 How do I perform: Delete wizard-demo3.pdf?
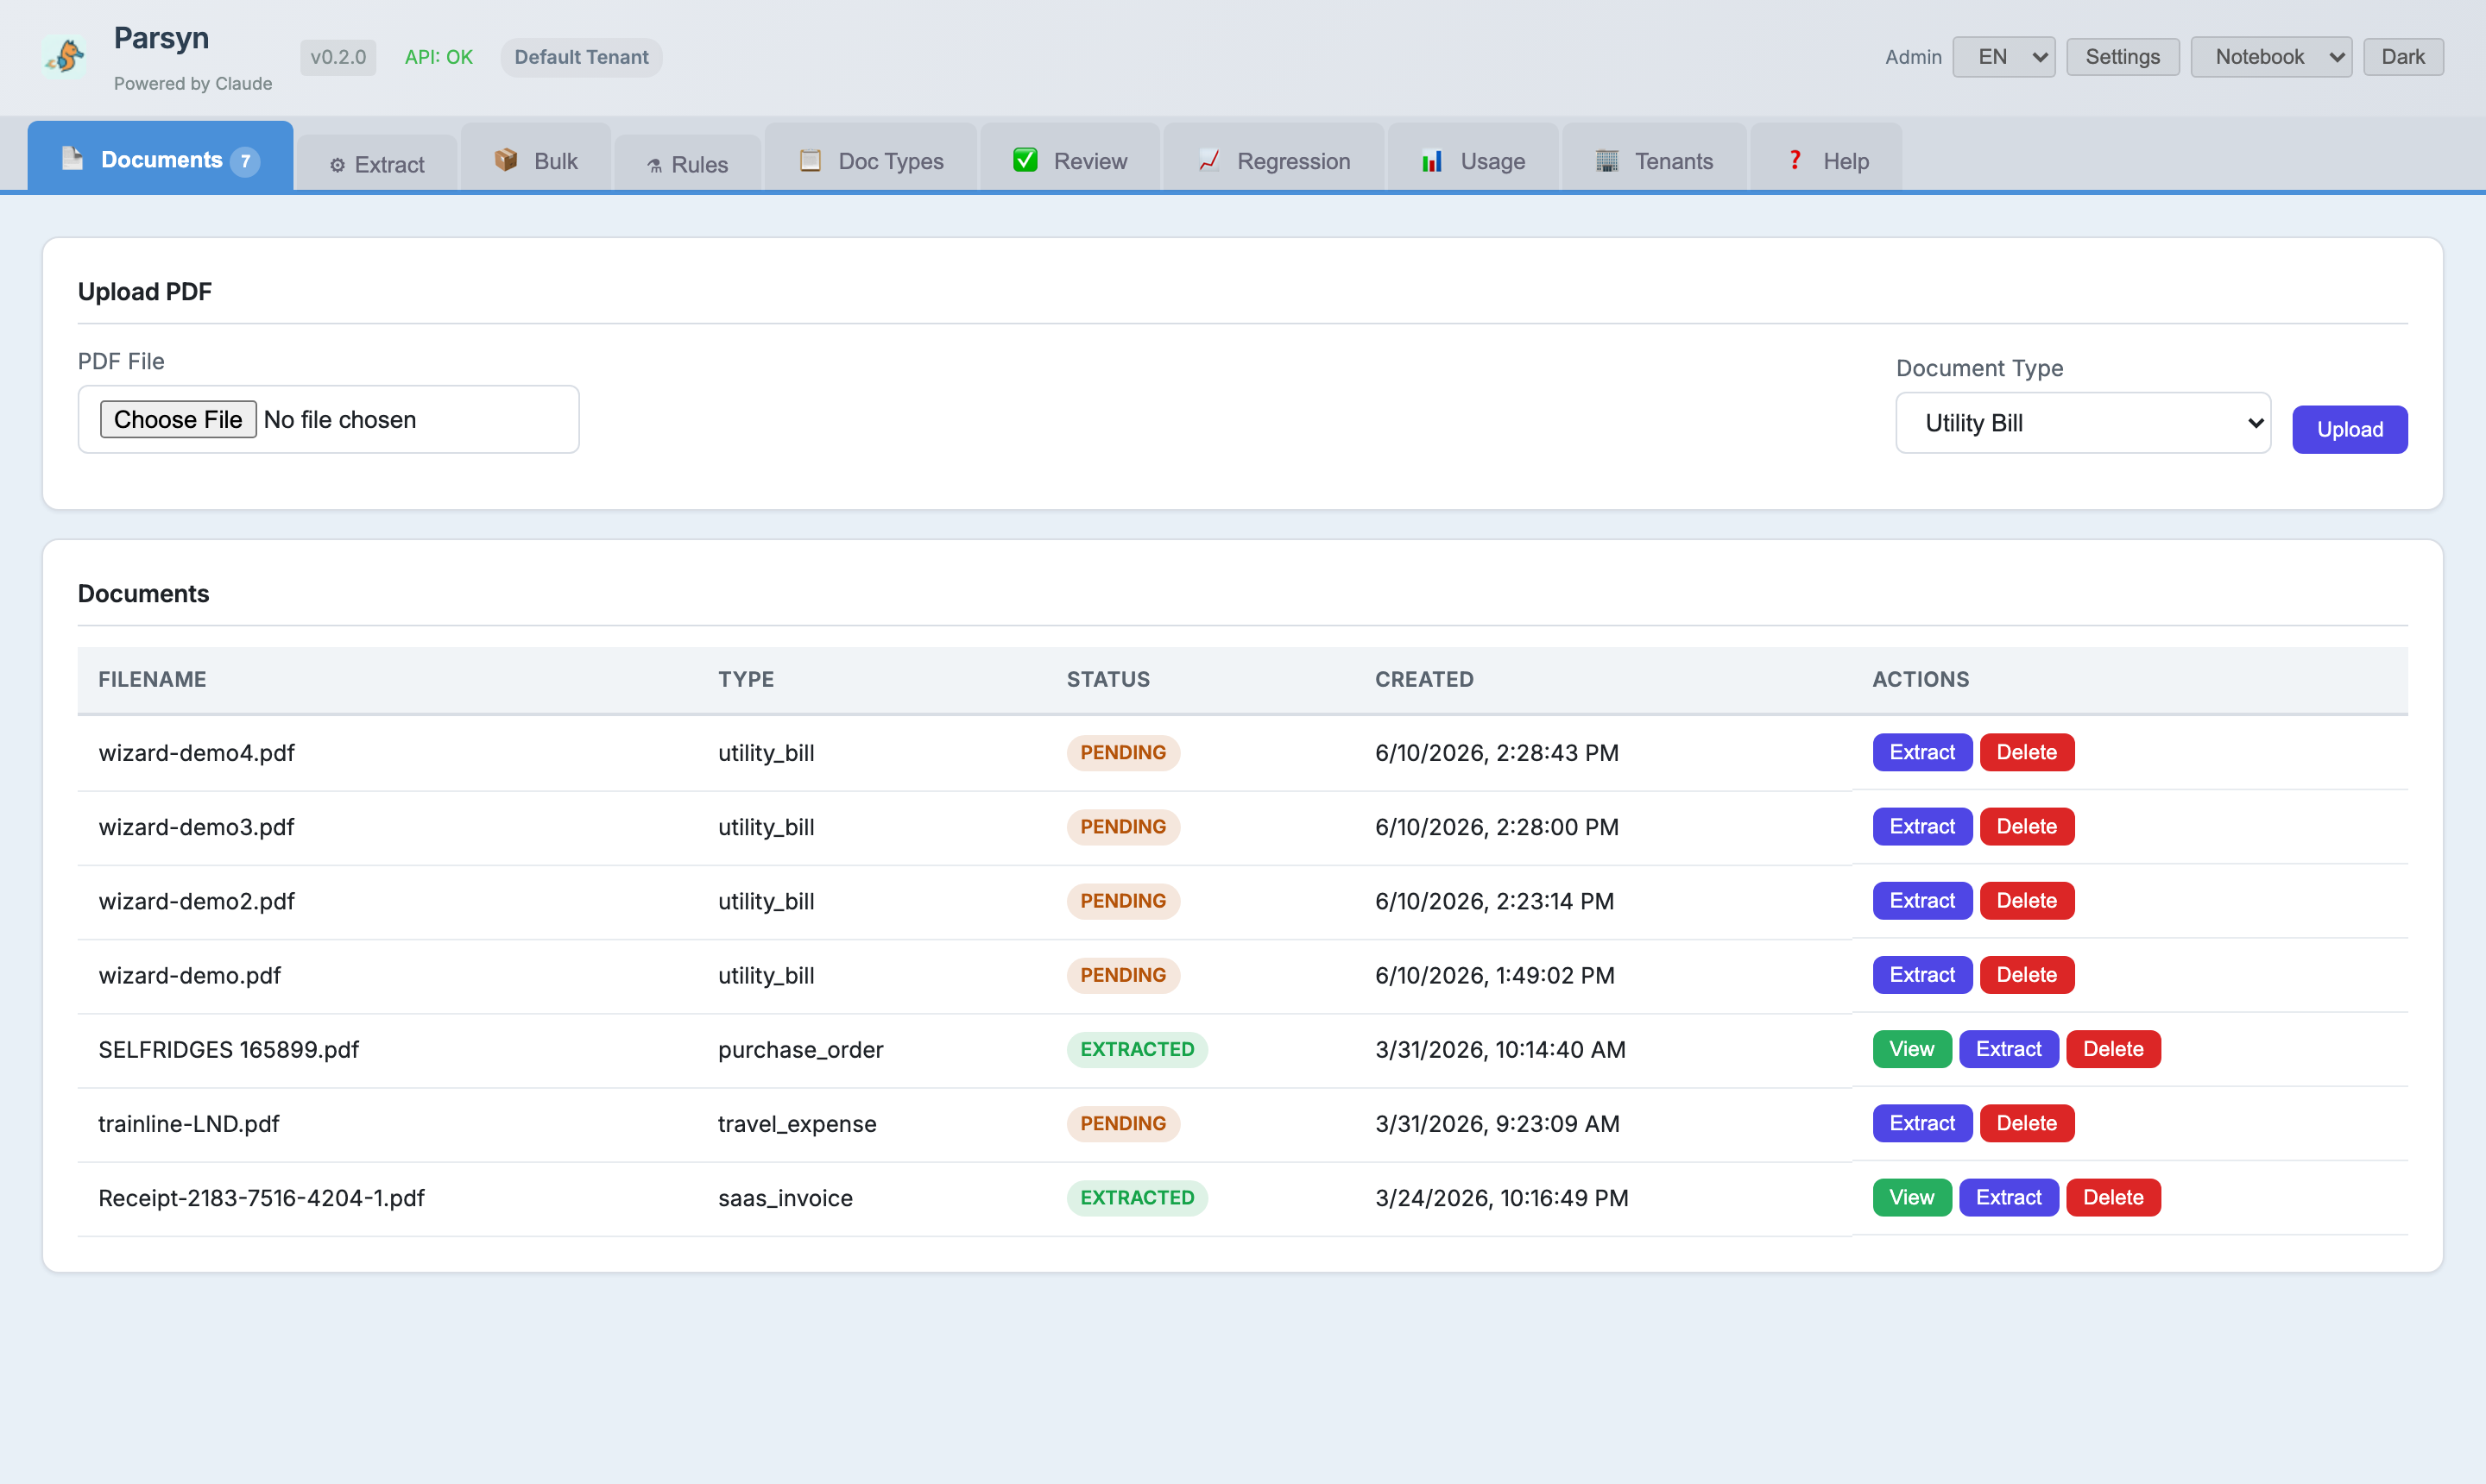(x=2027, y=826)
